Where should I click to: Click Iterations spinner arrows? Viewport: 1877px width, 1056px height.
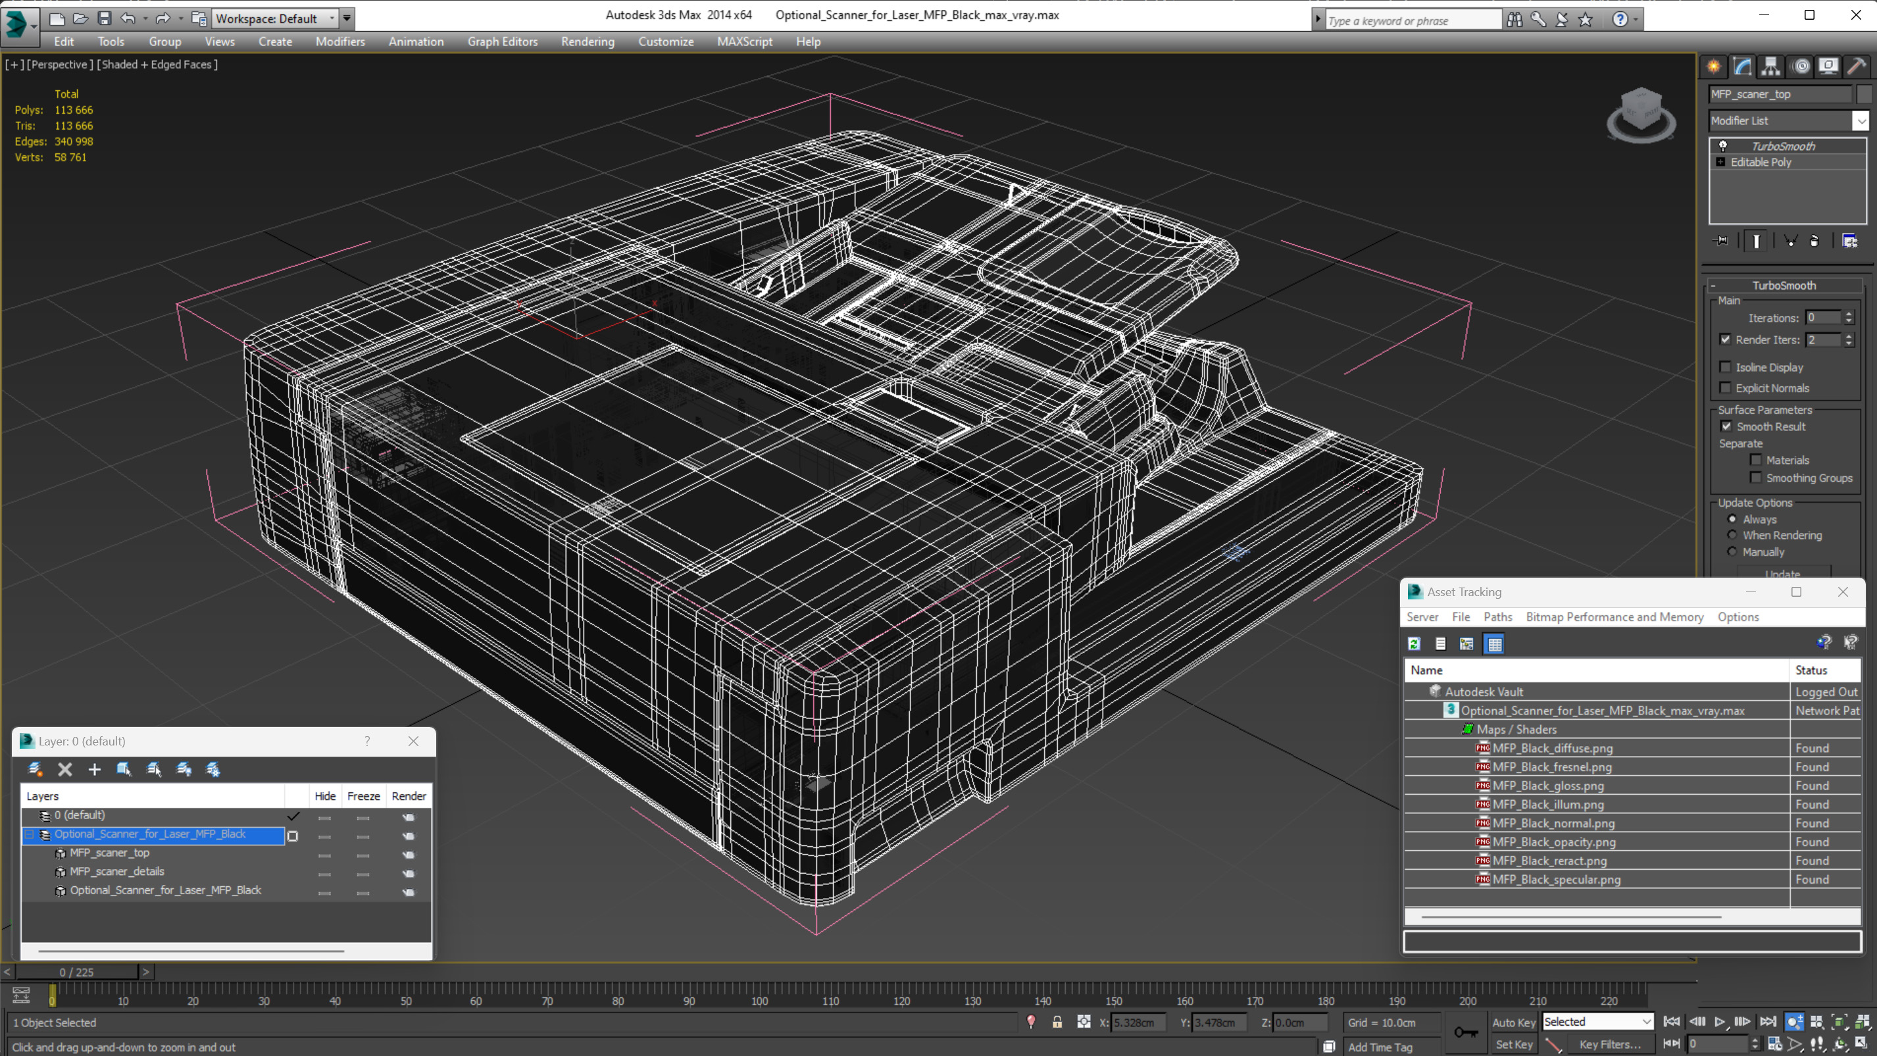coord(1849,317)
